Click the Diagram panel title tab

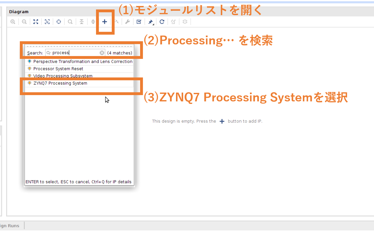tap(19, 12)
